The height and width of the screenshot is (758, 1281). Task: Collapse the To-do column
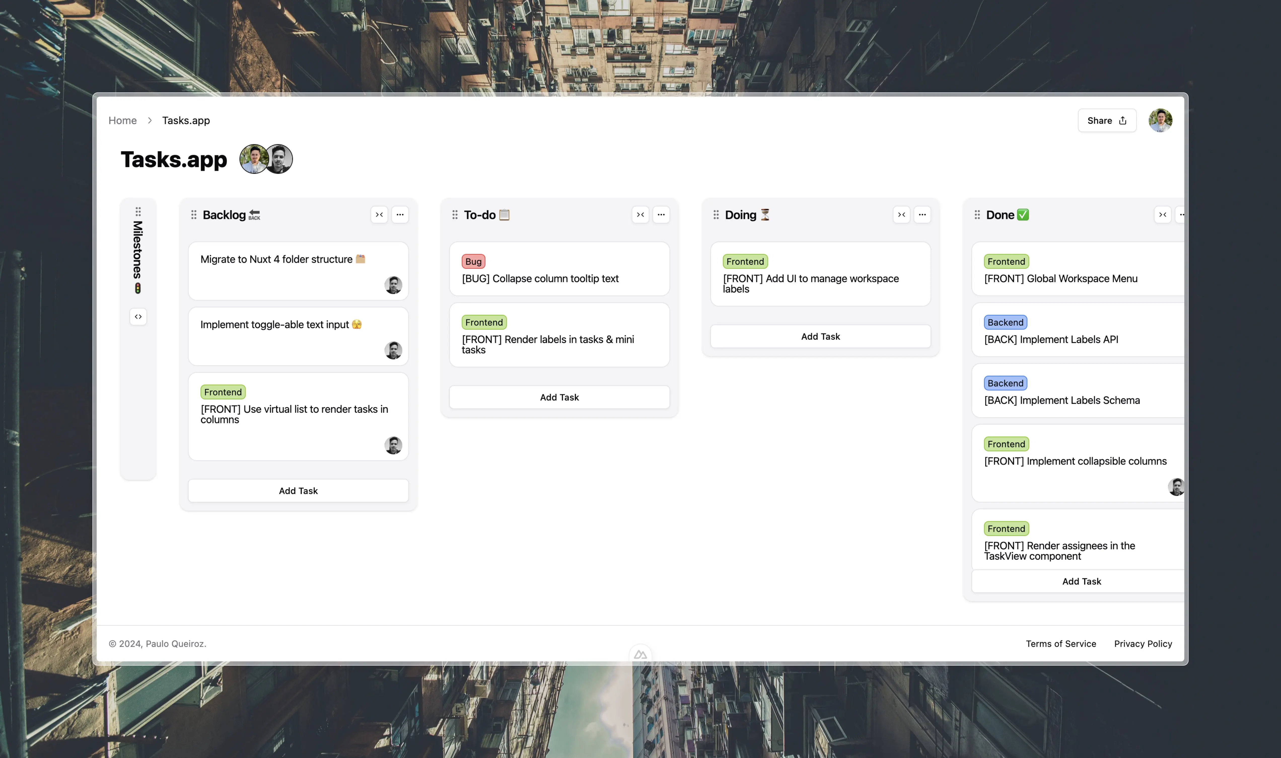tap(640, 214)
